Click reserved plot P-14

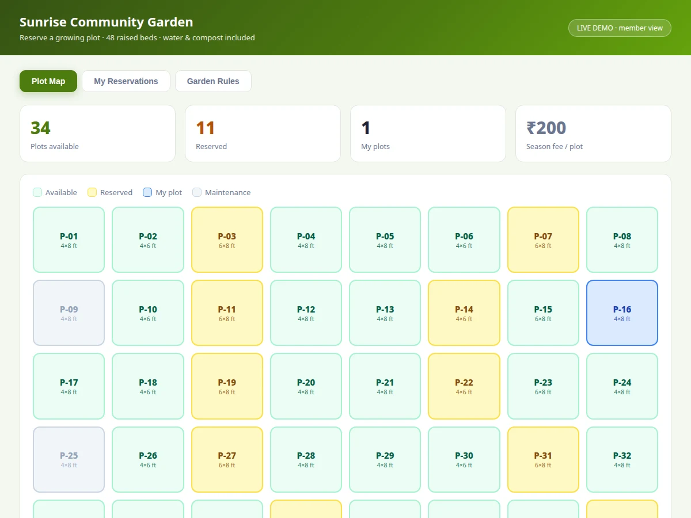pyautogui.click(x=464, y=313)
